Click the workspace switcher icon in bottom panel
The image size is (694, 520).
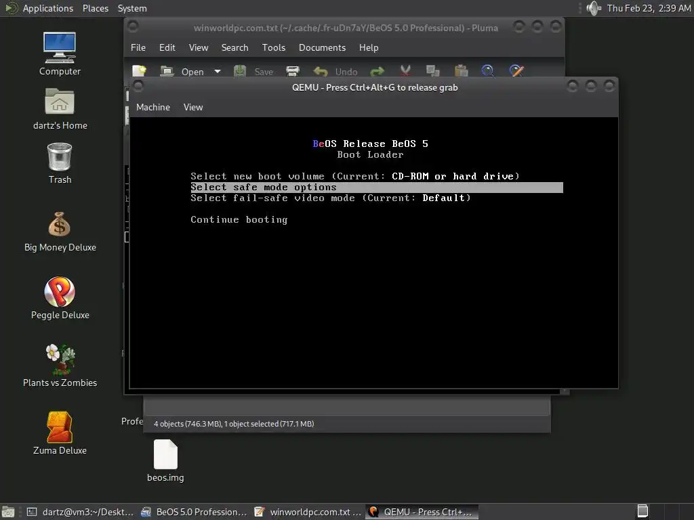click(642, 511)
